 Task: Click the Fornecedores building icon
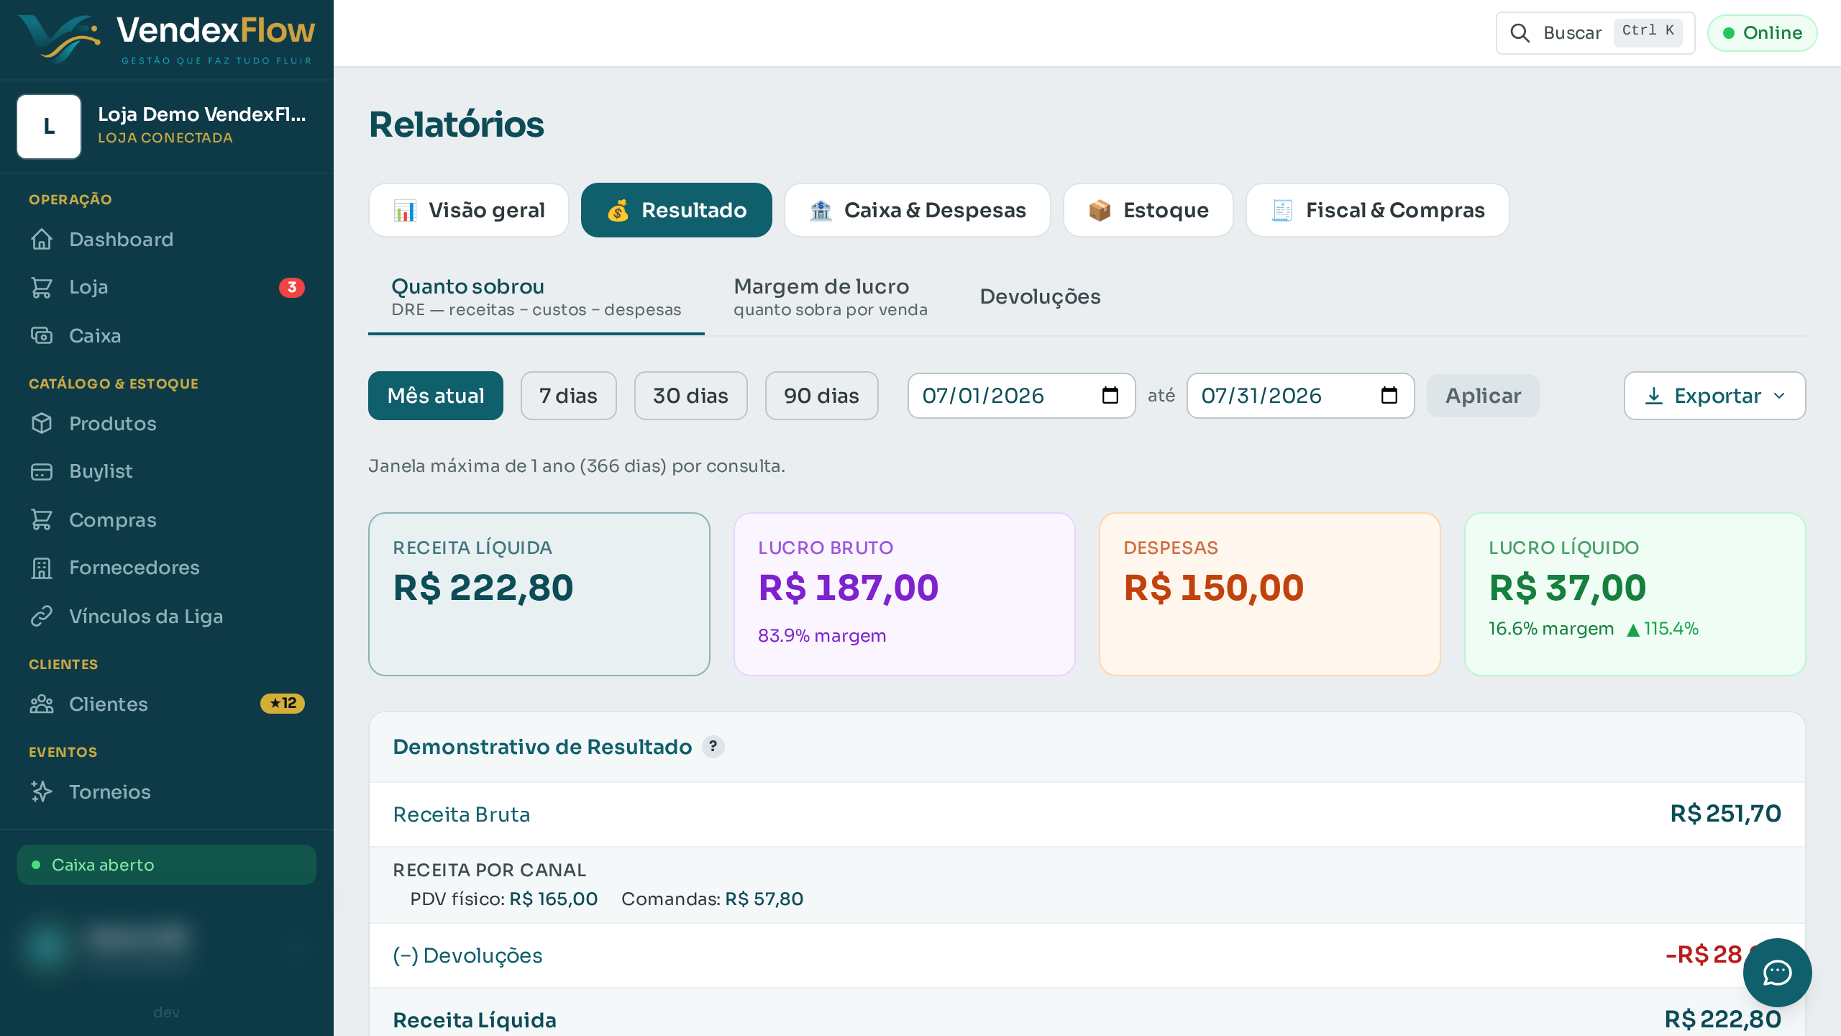(x=42, y=568)
